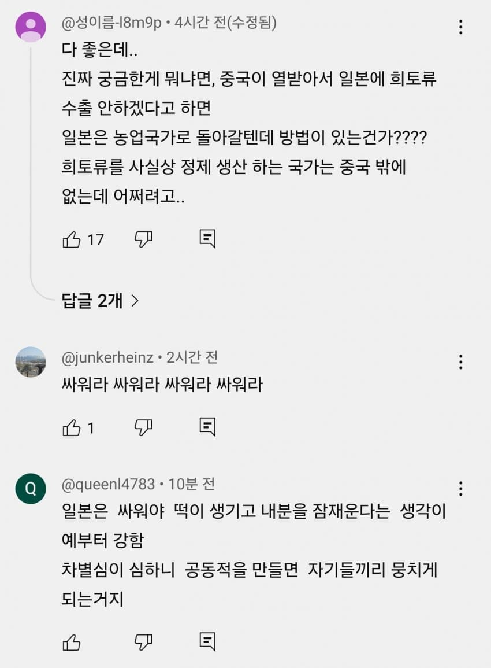This screenshot has height=668, width=491.
Task: Like the comment by @성이름-l8m9p
Action: 72,239
